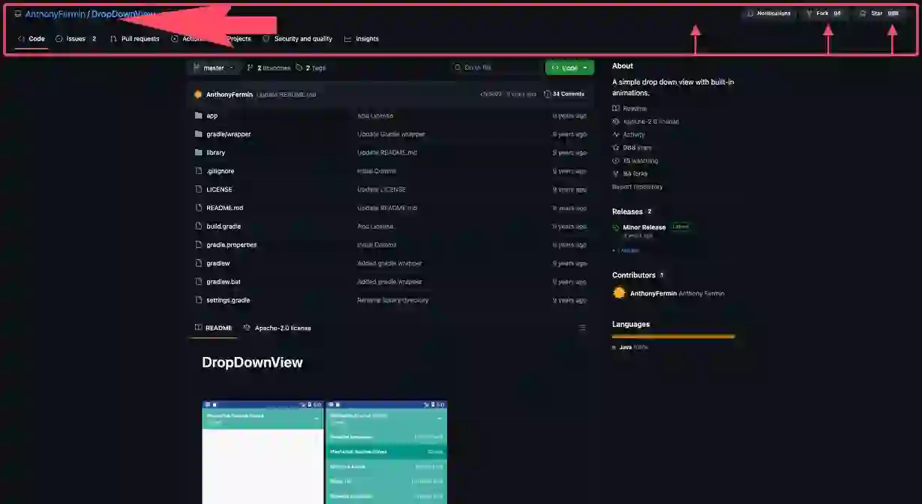922x504 pixels.
Task: Open the Issues tab
Action: [x=76, y=39]
